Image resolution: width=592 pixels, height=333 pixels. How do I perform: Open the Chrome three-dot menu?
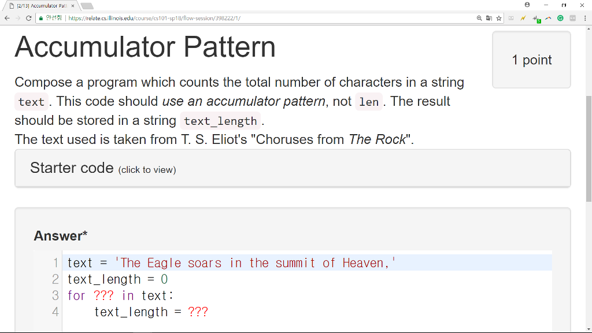[585, 18]
